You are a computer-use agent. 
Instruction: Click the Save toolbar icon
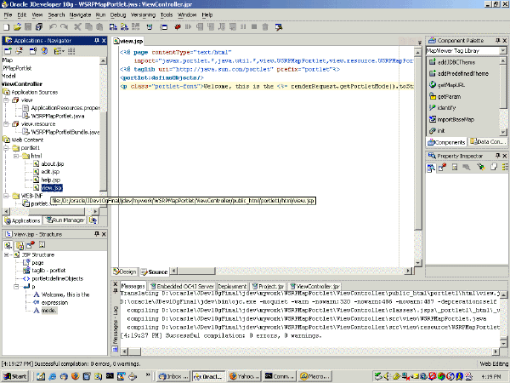coord(28,27)
